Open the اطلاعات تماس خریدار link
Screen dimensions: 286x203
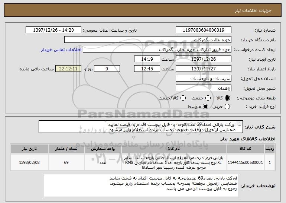pos(61,50)
